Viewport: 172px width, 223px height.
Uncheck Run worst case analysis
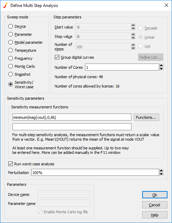coord(32,164)
